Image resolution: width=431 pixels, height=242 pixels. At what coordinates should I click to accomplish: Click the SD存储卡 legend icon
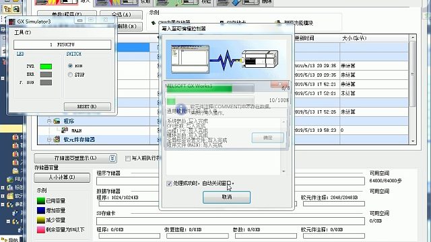click(222, 23)
